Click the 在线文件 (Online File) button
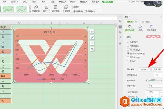164x109 pixels. tap(157, 69)
